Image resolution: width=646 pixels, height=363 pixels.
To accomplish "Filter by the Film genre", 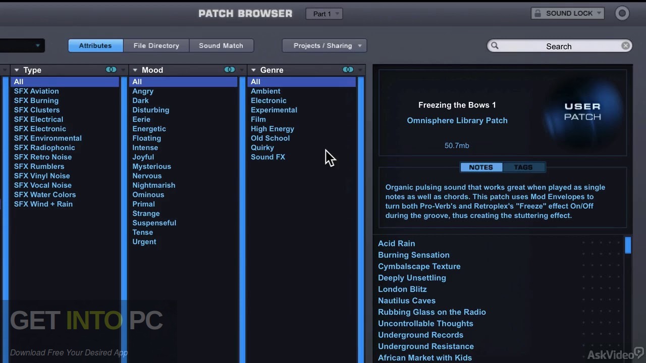I will (258, 119).
